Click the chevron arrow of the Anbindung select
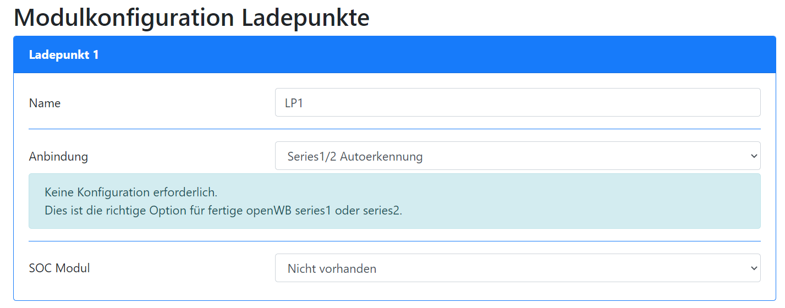The width and height of the screenshot is (785, 308). 754,156
